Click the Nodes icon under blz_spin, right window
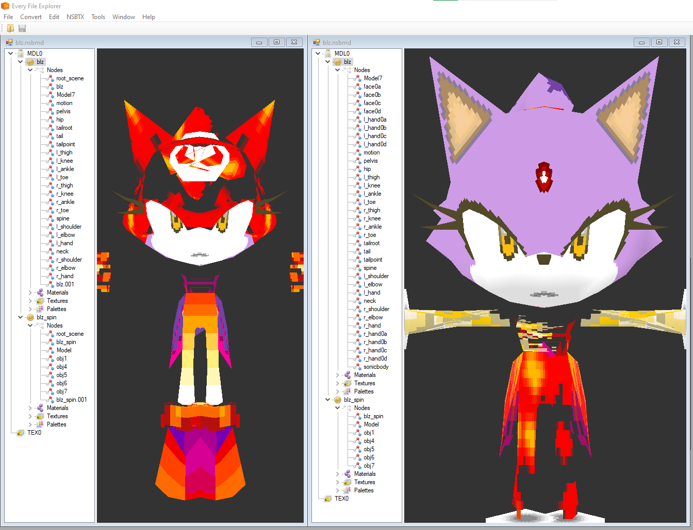The width and height of the screenshot is (693, 530). [x=348, y=408]
